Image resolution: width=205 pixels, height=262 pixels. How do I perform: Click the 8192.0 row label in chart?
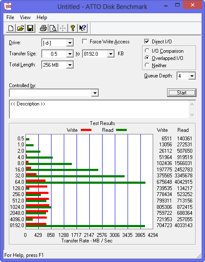tap(17, 225)
